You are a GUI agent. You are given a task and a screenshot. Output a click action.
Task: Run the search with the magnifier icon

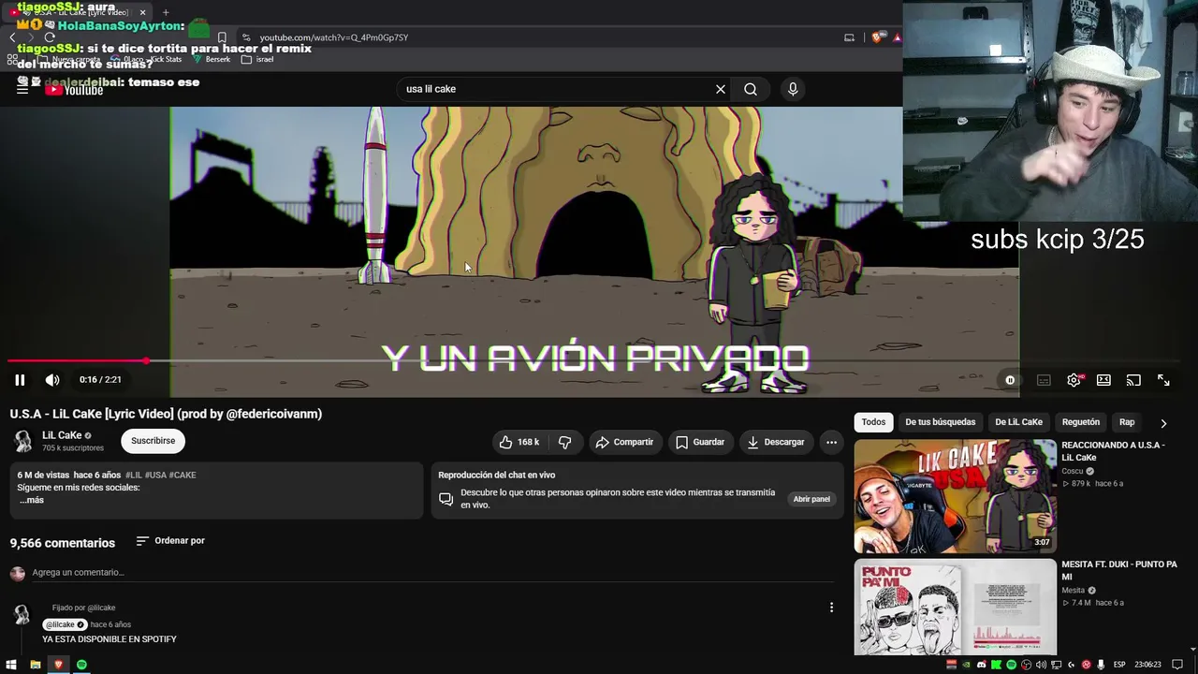coord(751,89)
